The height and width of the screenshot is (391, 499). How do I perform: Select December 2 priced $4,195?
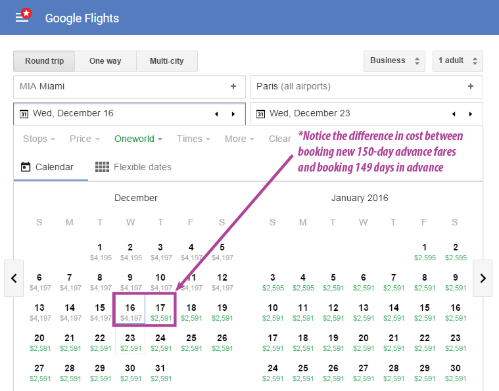click(130, 252)
